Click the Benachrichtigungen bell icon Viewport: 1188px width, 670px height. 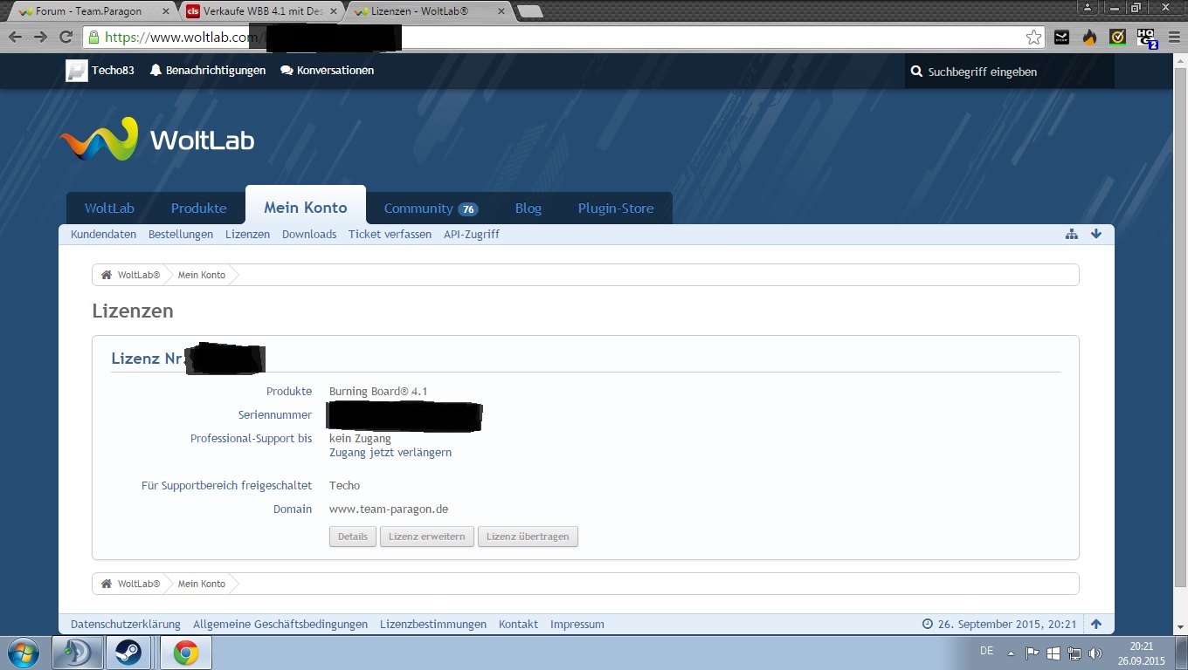[x=156, y=71]
